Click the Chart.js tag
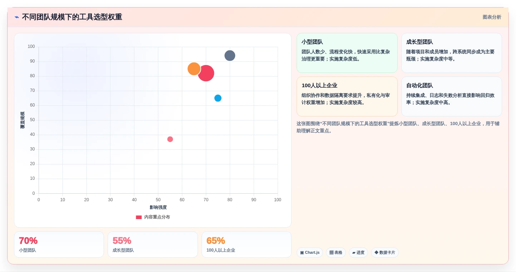 coord(310,253)
